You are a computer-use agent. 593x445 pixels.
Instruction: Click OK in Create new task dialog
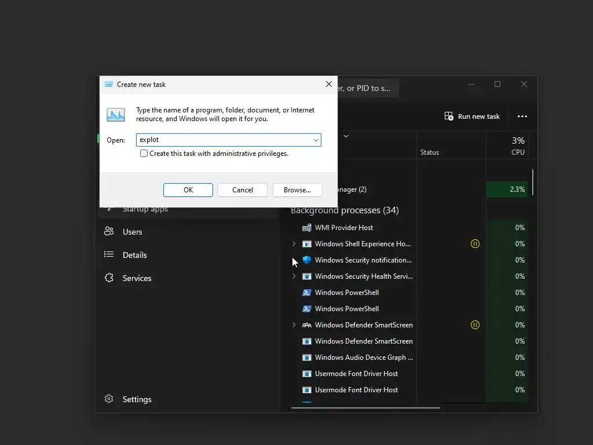tap(188, 190)
